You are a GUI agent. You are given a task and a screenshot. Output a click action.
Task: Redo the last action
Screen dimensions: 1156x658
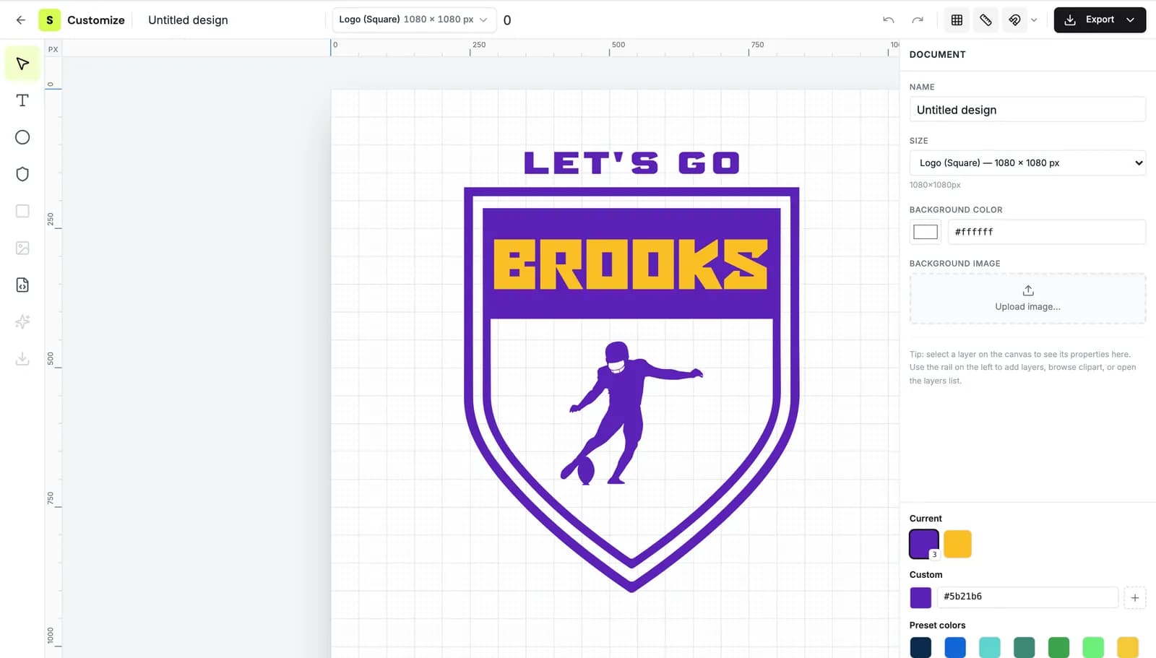918,20
